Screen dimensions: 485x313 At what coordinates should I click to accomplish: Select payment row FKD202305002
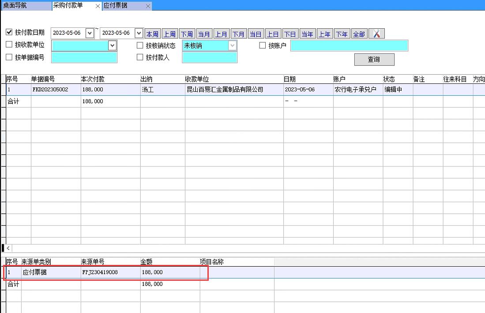50,90
